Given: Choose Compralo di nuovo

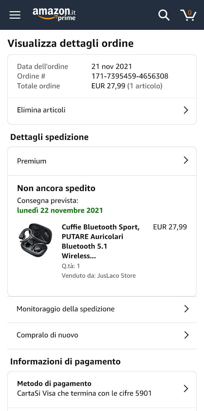Looking at the screenshot, I should (x=47, y=335).
